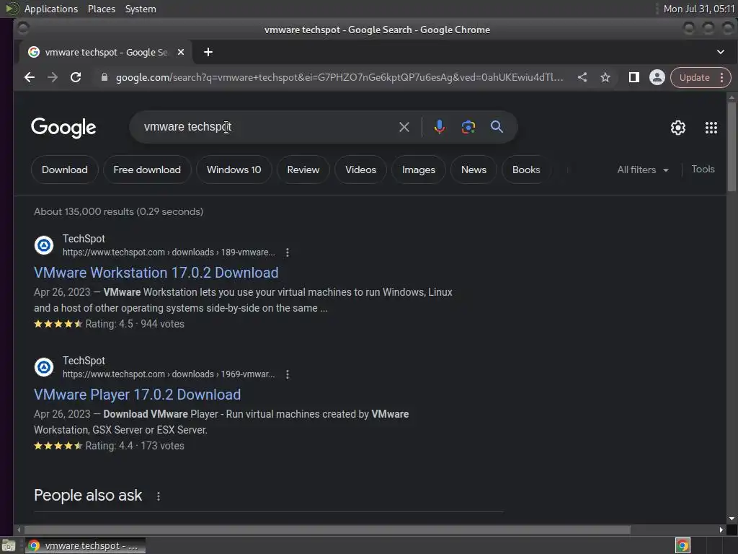Open the Applications menu
This screenshot has height=554, width=738.
click(x=51, y=9)
